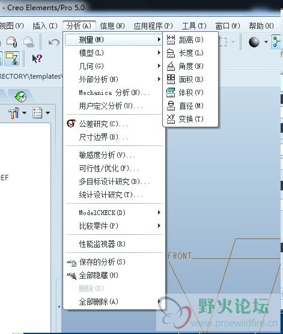Expand the Model (模型) submenu
The width and height of the screenshot is (283, 334).
pyautogui.click(x=114, y=53)
